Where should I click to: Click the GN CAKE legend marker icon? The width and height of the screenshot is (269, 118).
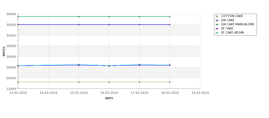point(217,20)
